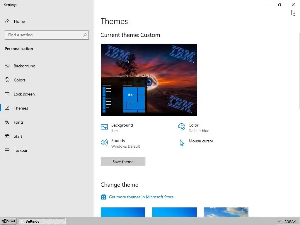Click the 4:36 AM clock

coord(290,221)
